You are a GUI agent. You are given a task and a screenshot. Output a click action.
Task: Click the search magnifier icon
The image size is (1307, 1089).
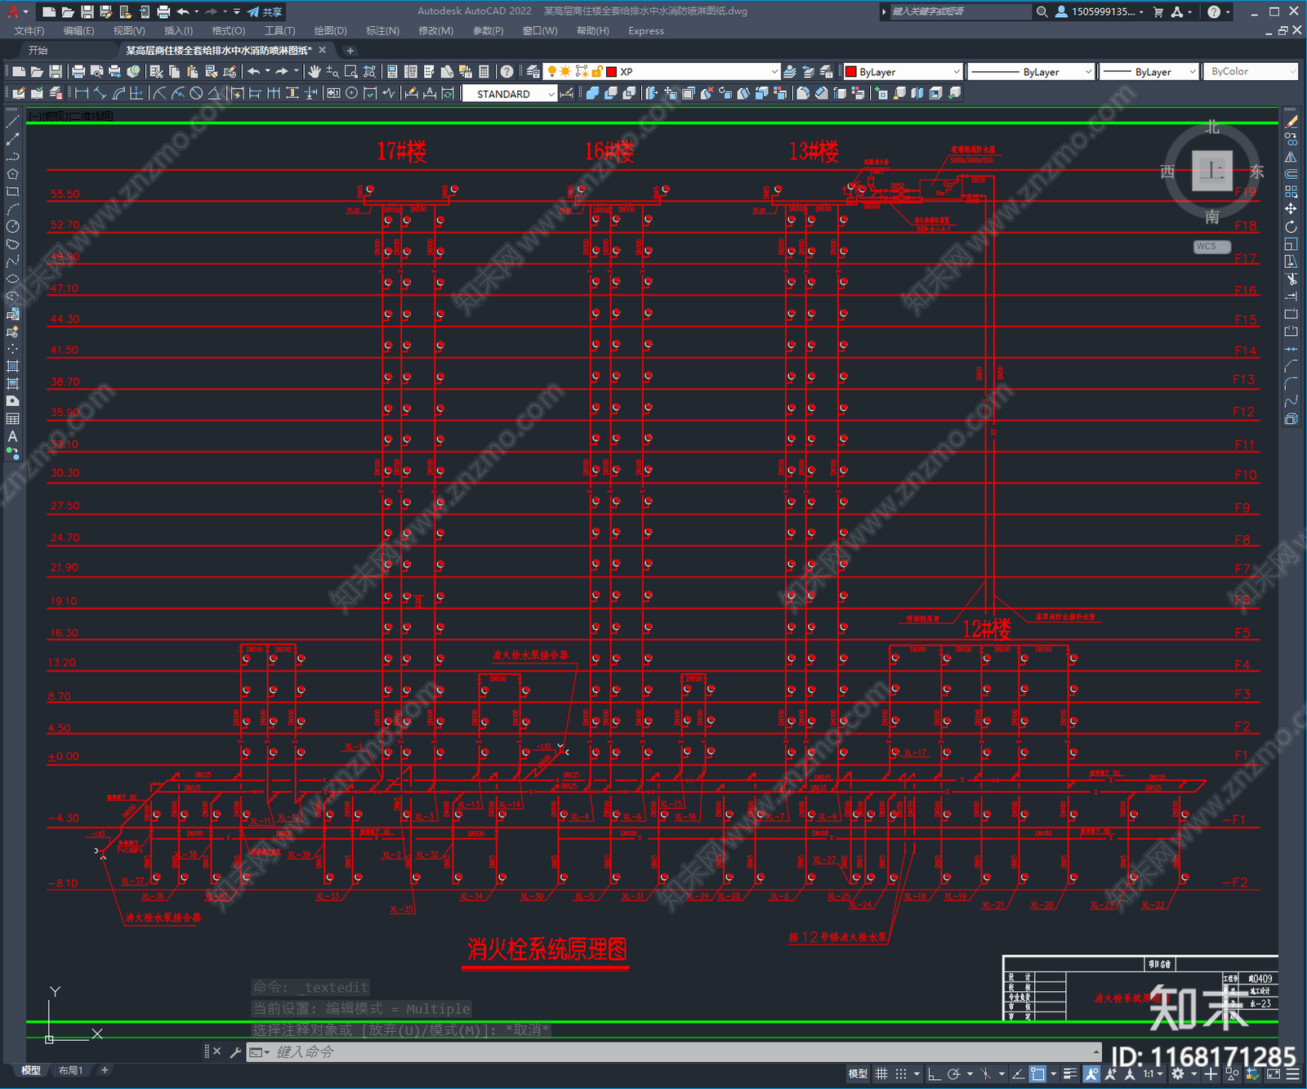(1042, 11)
